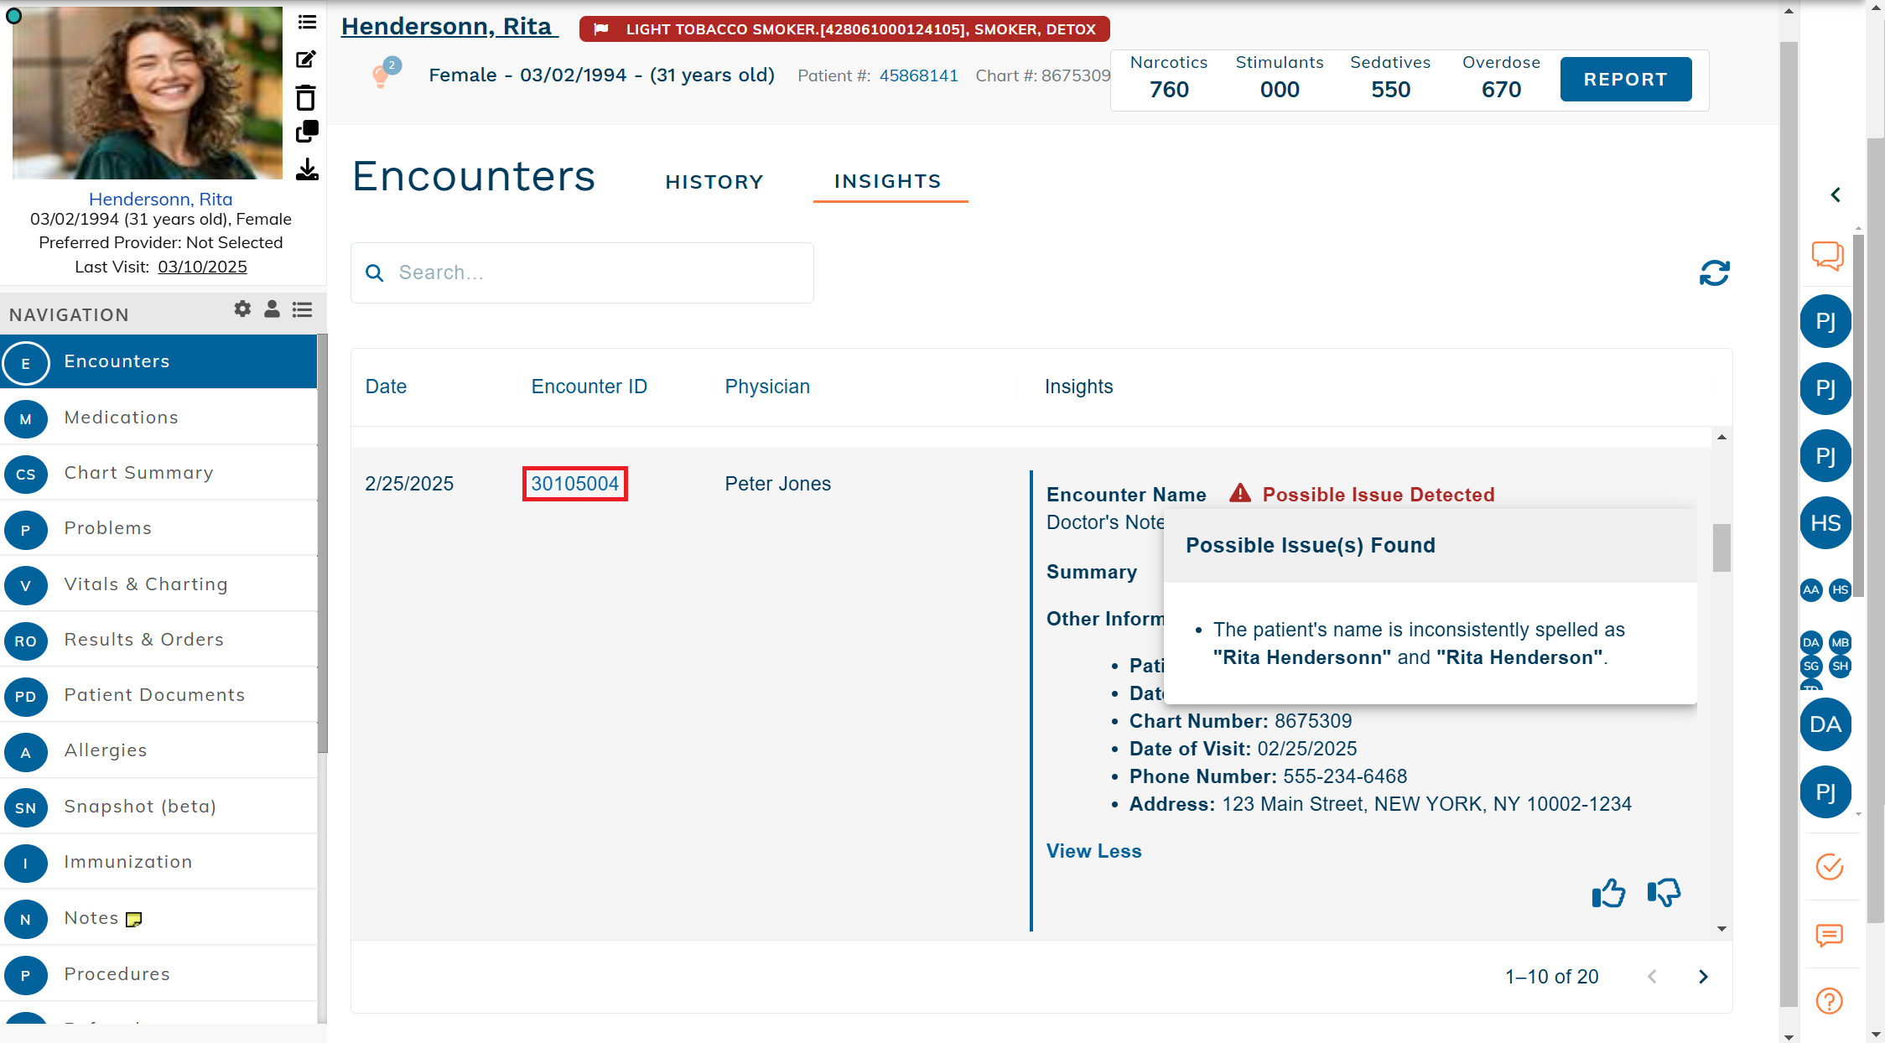Click the thumbs down feedback icon

1664,893
